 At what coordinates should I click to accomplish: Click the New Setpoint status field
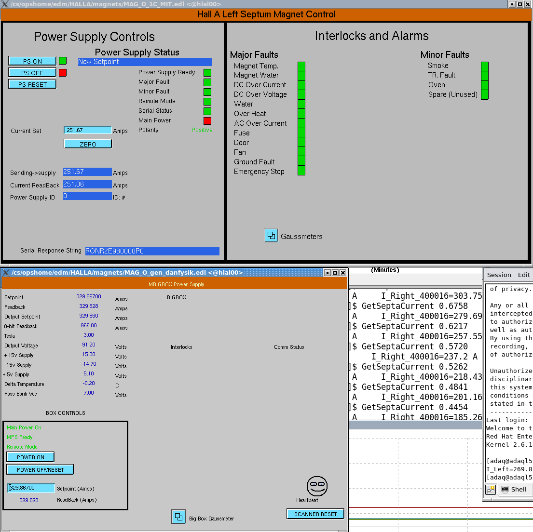coord(145,62)
